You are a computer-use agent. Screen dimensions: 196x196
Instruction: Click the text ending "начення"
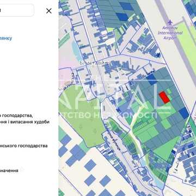pos(9,170)
